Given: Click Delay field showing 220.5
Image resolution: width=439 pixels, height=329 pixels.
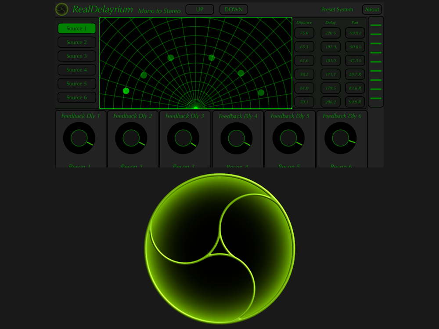Looking at the screenshot, I should [x=331, y=33].
